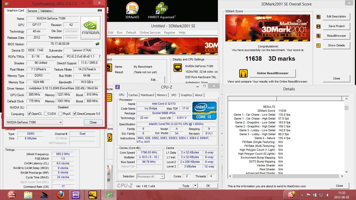Open the NVIDIA GeForce 710M GPU dropdown
The width and height of the screenshot is (356, 200).
point(34,122)
